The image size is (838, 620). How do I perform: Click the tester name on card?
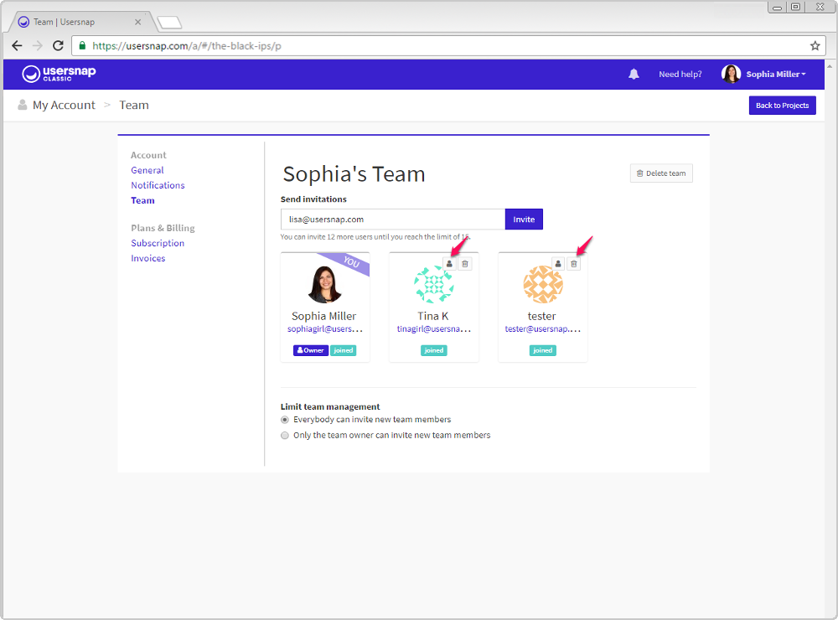(542, 316)
